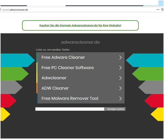Focus the ad search text field

pyautogui.click(x=70, y=109)
